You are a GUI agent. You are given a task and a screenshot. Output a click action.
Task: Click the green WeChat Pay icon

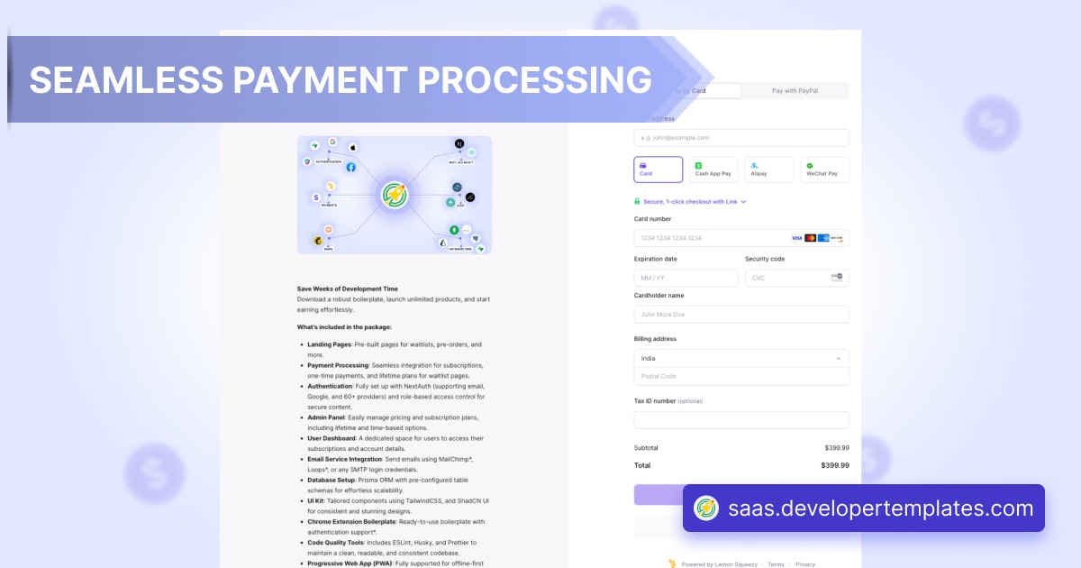(x=810, y=166)
